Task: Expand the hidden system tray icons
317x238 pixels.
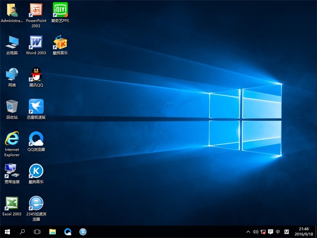Action: 248,232
